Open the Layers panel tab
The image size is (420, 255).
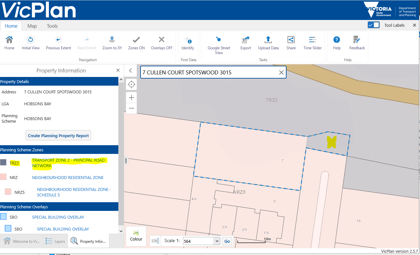(55, 241)
